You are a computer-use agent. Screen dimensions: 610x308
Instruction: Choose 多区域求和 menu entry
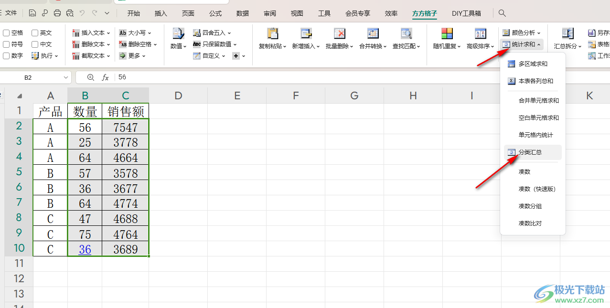click(533, 64)
